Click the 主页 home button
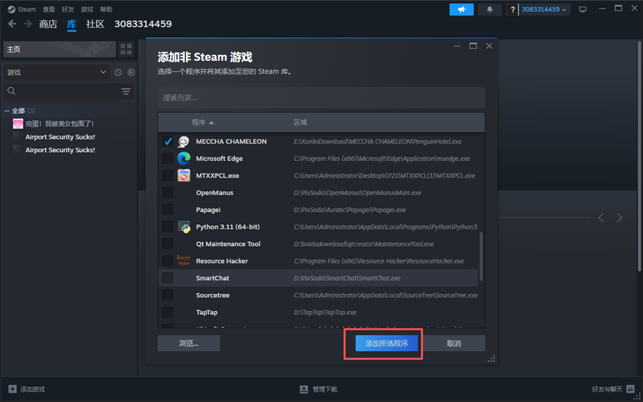 (60, 49)
